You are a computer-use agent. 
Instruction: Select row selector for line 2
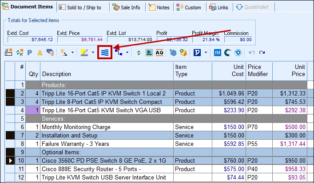pyautogui.click(x=10, y=93)
